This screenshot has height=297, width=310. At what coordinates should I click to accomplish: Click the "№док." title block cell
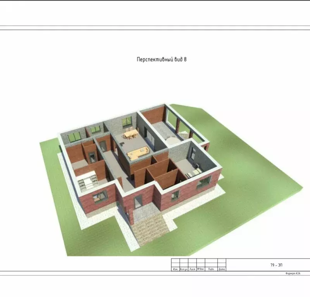[x=201, y=269]
